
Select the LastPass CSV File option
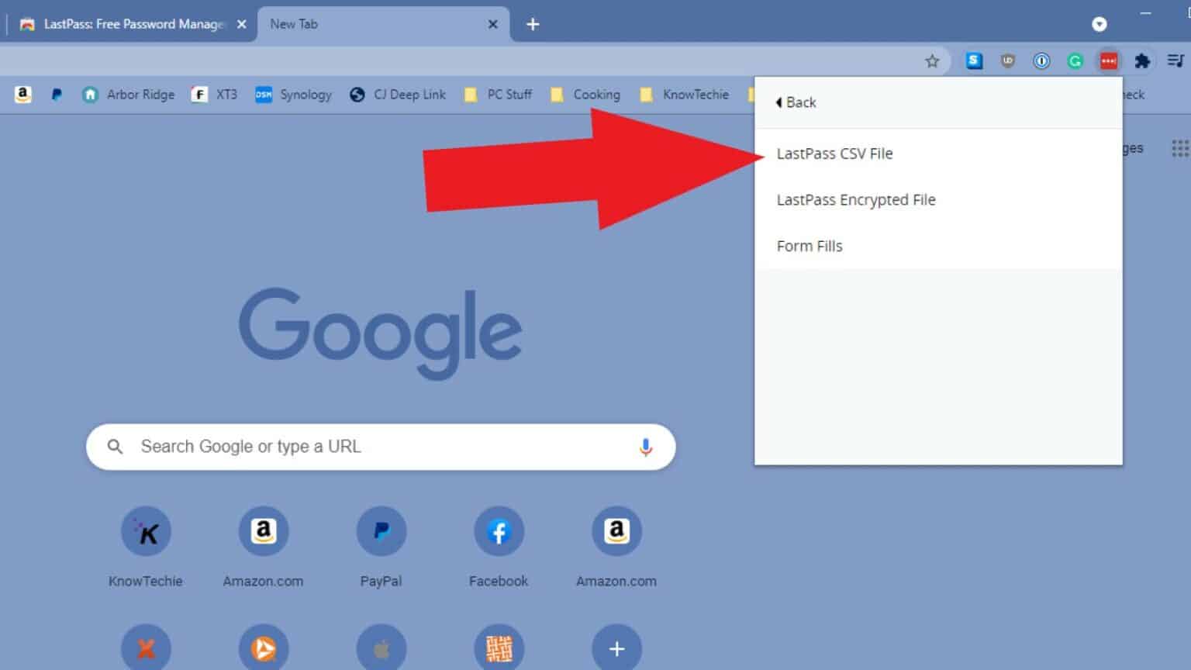(x=835, y=154)
